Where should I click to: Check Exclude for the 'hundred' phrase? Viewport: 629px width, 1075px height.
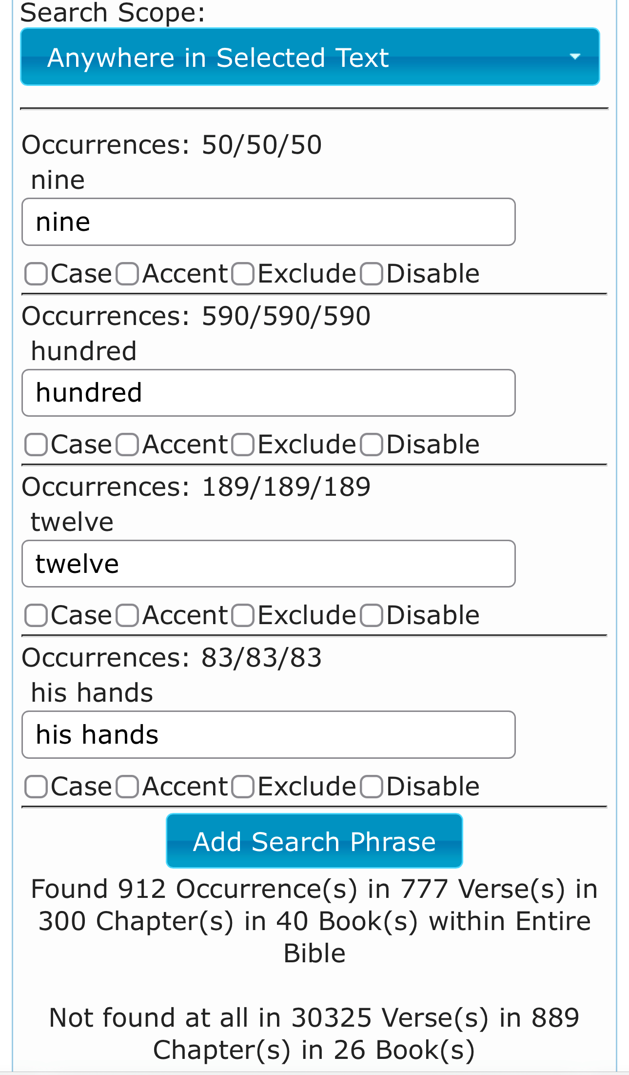tap(243, 445)
